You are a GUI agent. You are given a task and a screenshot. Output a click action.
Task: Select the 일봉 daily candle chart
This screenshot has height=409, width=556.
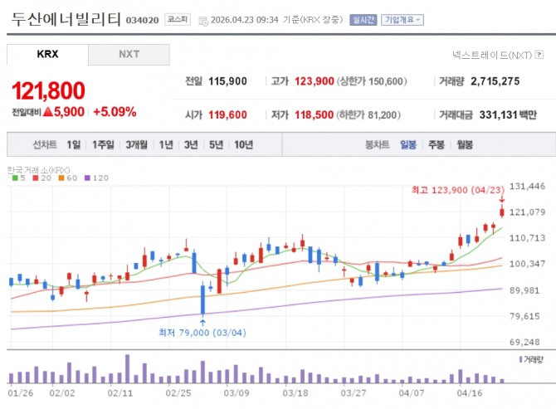click(408, 144)
